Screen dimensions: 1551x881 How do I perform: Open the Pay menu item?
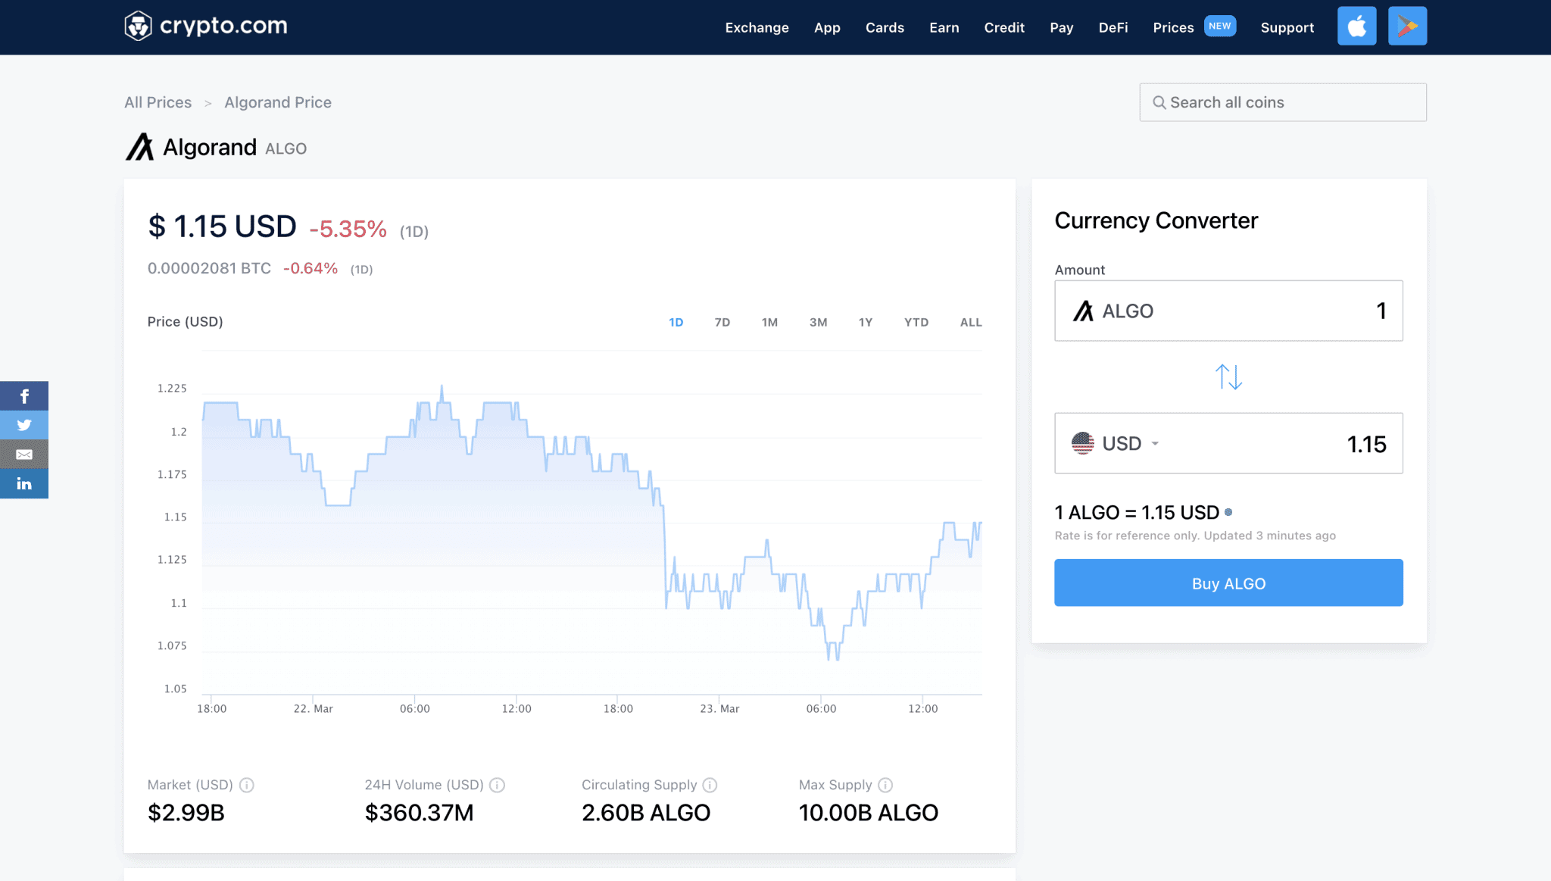(x=1062, y=27)
